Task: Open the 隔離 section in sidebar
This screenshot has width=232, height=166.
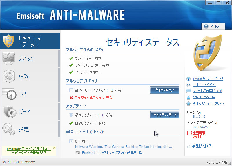Action: [x=30, y=76]
